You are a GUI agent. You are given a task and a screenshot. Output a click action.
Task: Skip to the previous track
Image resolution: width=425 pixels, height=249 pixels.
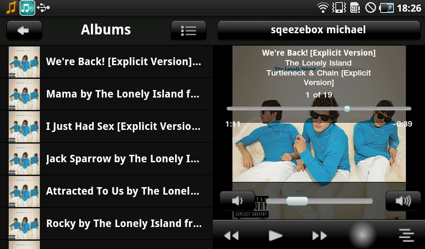[x=232, y=235]
